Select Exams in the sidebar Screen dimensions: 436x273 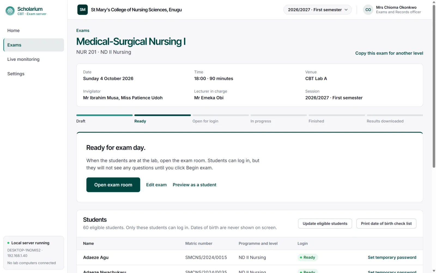coord(34,45)
